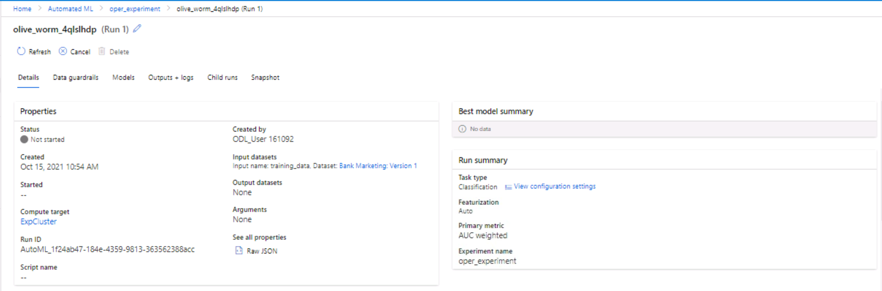Screen dimensions: 882x291
Task: Click View configuration settings link
Action: pyautogui.click(x=554, y=186)
